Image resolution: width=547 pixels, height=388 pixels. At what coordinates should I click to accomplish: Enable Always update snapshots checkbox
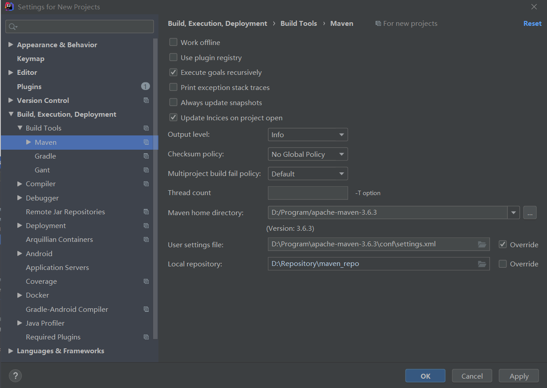click(x=173, y=102)
